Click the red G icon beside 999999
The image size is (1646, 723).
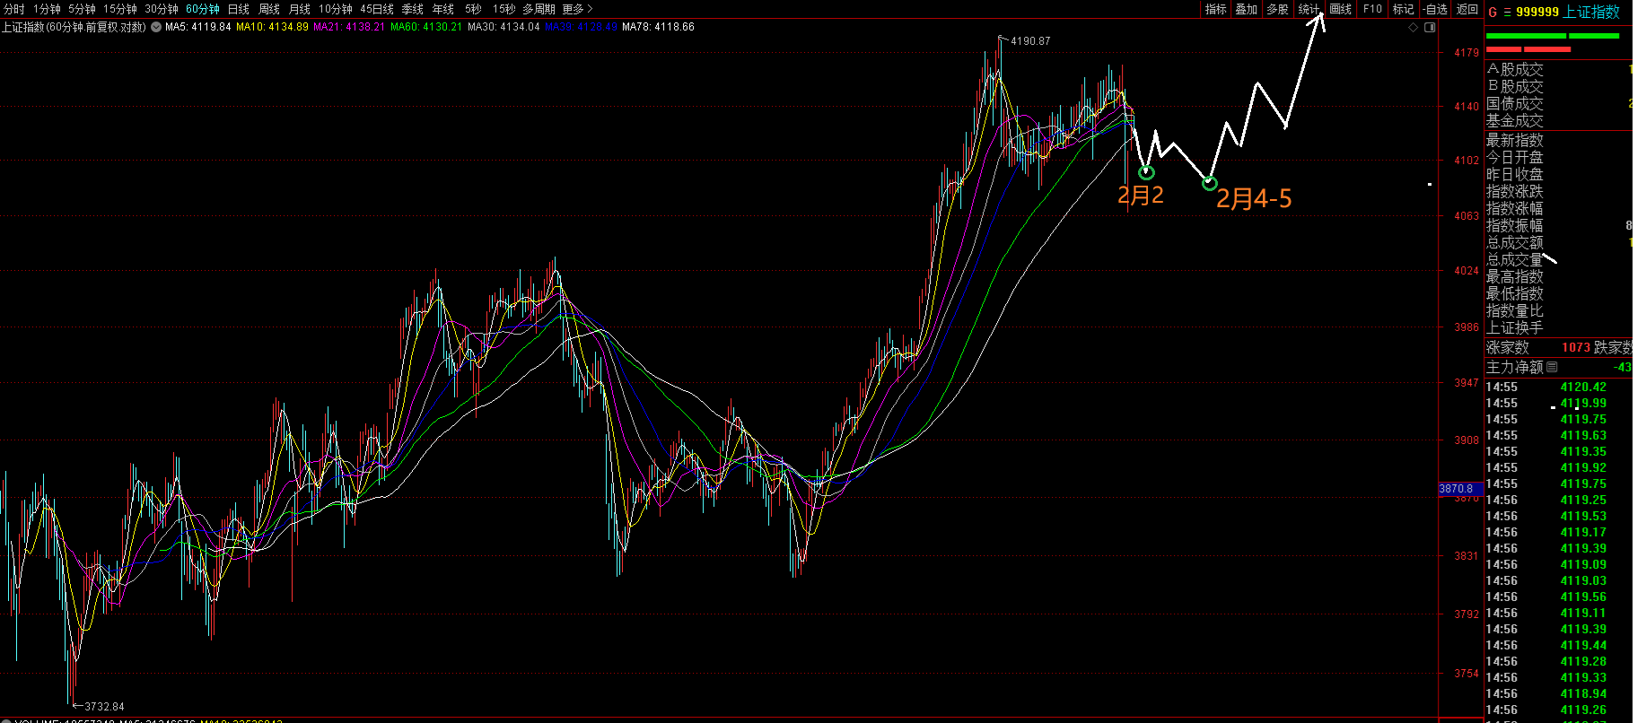[1493, 12]
